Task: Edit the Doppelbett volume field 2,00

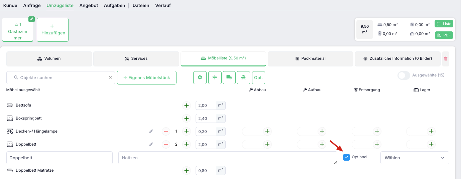Action: [x=206, y=145]
